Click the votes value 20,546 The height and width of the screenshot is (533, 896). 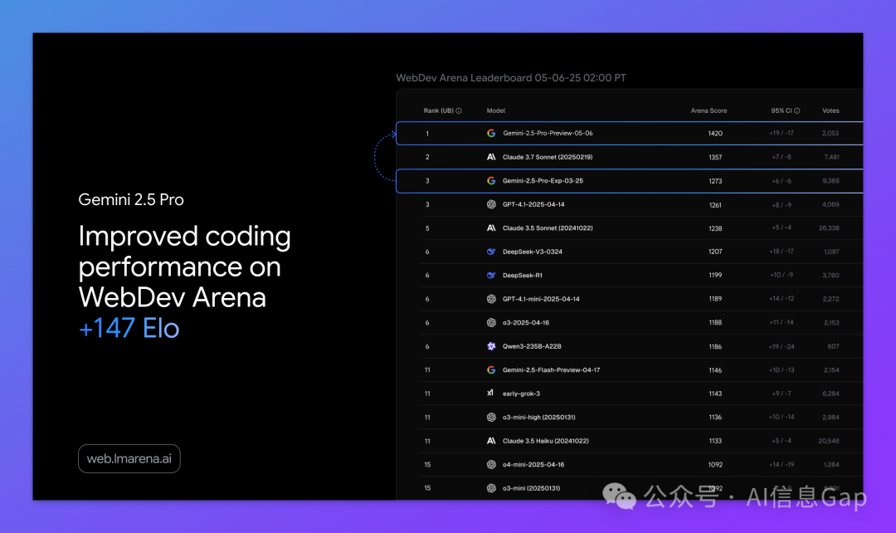pyautogui.click(x=829, y=441)
